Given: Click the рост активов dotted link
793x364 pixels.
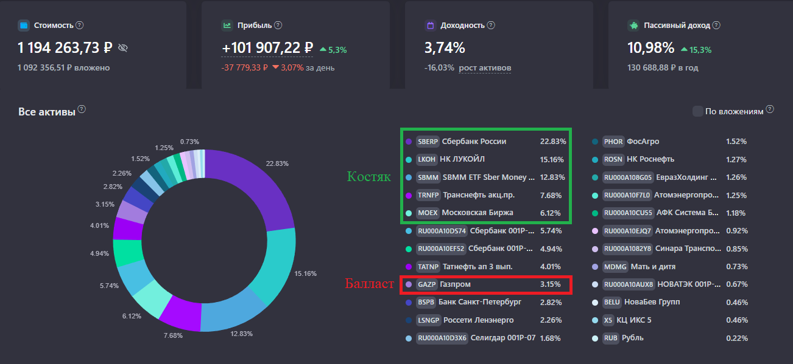Looking at the screenshot, I should pos(485,67).
